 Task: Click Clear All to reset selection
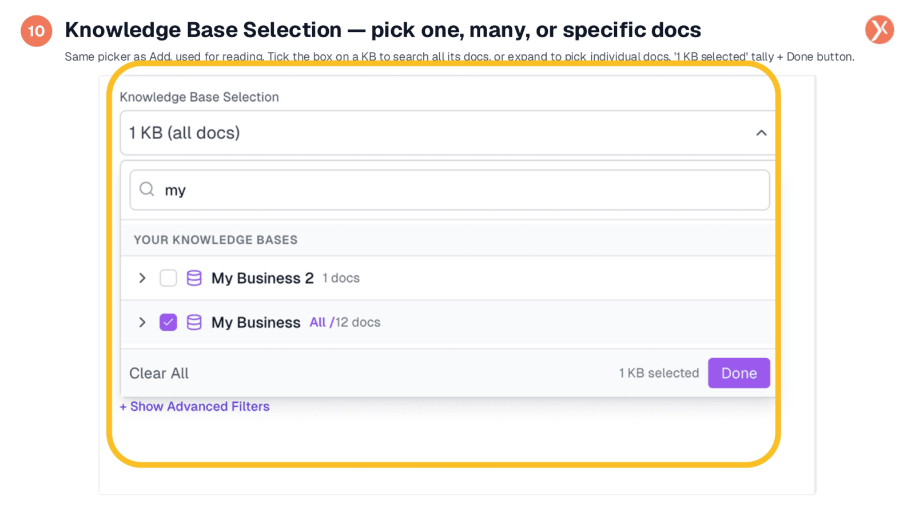[x=159, y=373]
